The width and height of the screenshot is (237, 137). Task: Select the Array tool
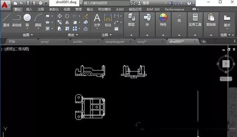coord(75,29)
